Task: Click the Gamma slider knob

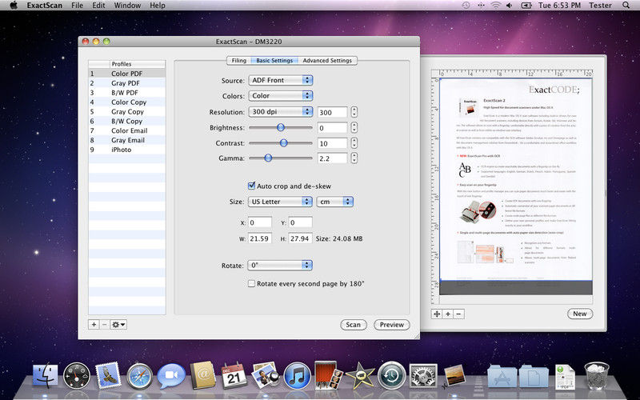Action: 268,158
